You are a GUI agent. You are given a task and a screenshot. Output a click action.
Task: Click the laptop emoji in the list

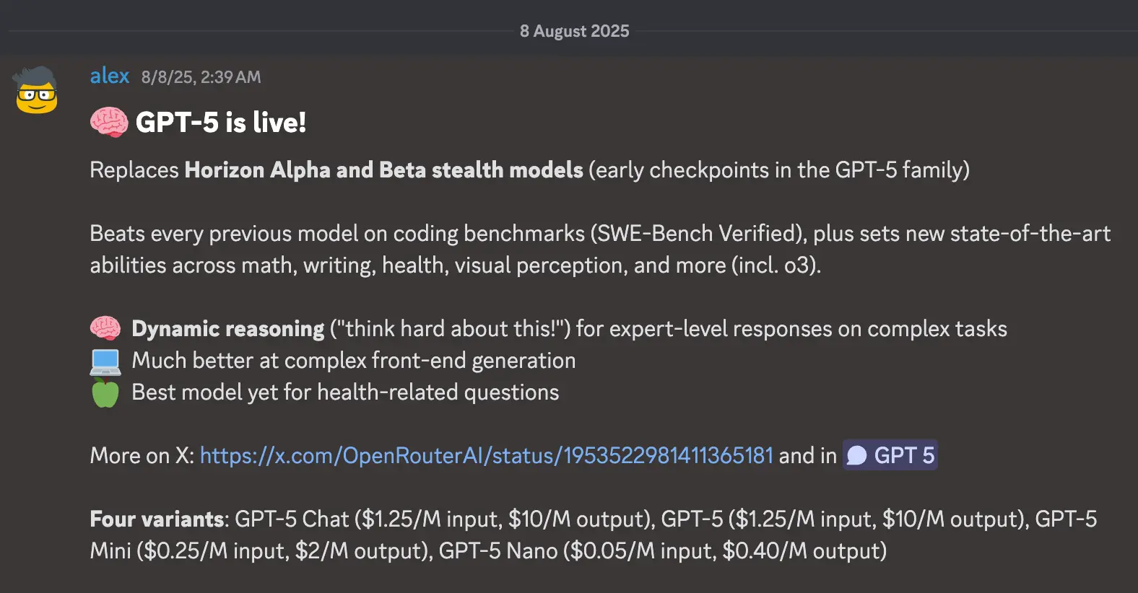pyautogui.click(x=105, y=361)
